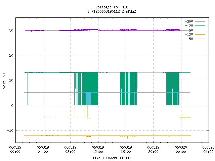Select the +5V legend label

click(x=190, y=30)
